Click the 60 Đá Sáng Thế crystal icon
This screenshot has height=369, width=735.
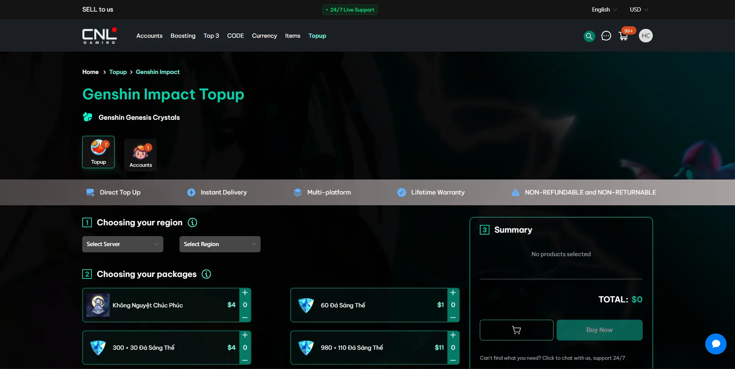(306, 305)
